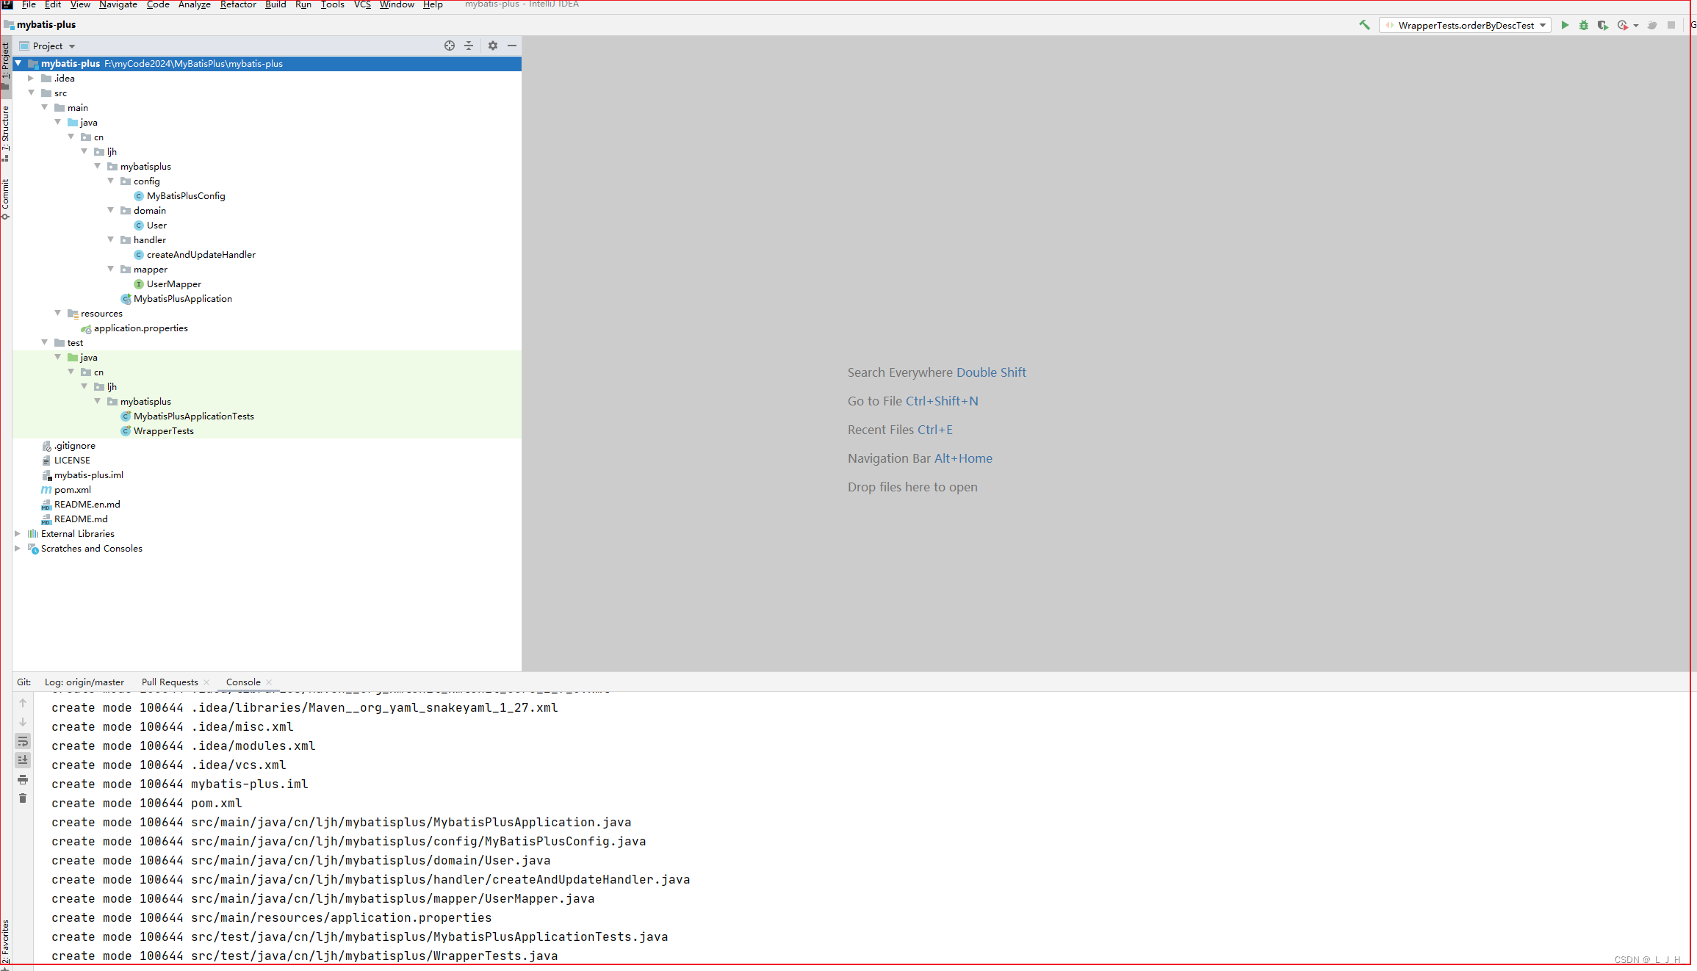The height and width of the screenshot is (971, 1697).
Task: Collapse the test folder
Action: [44, 342]
